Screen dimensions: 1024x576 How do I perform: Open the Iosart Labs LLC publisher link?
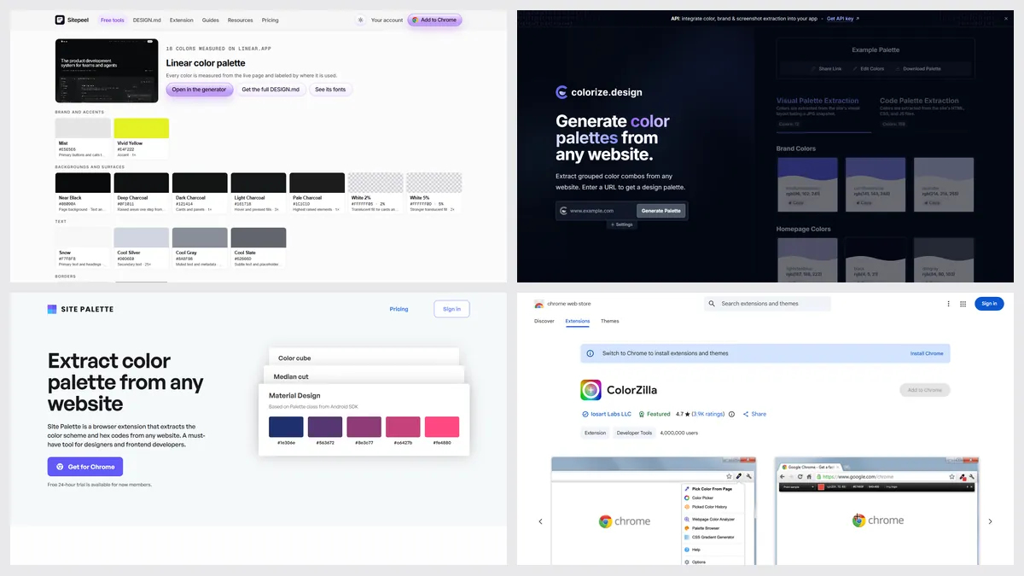[611, 414]
